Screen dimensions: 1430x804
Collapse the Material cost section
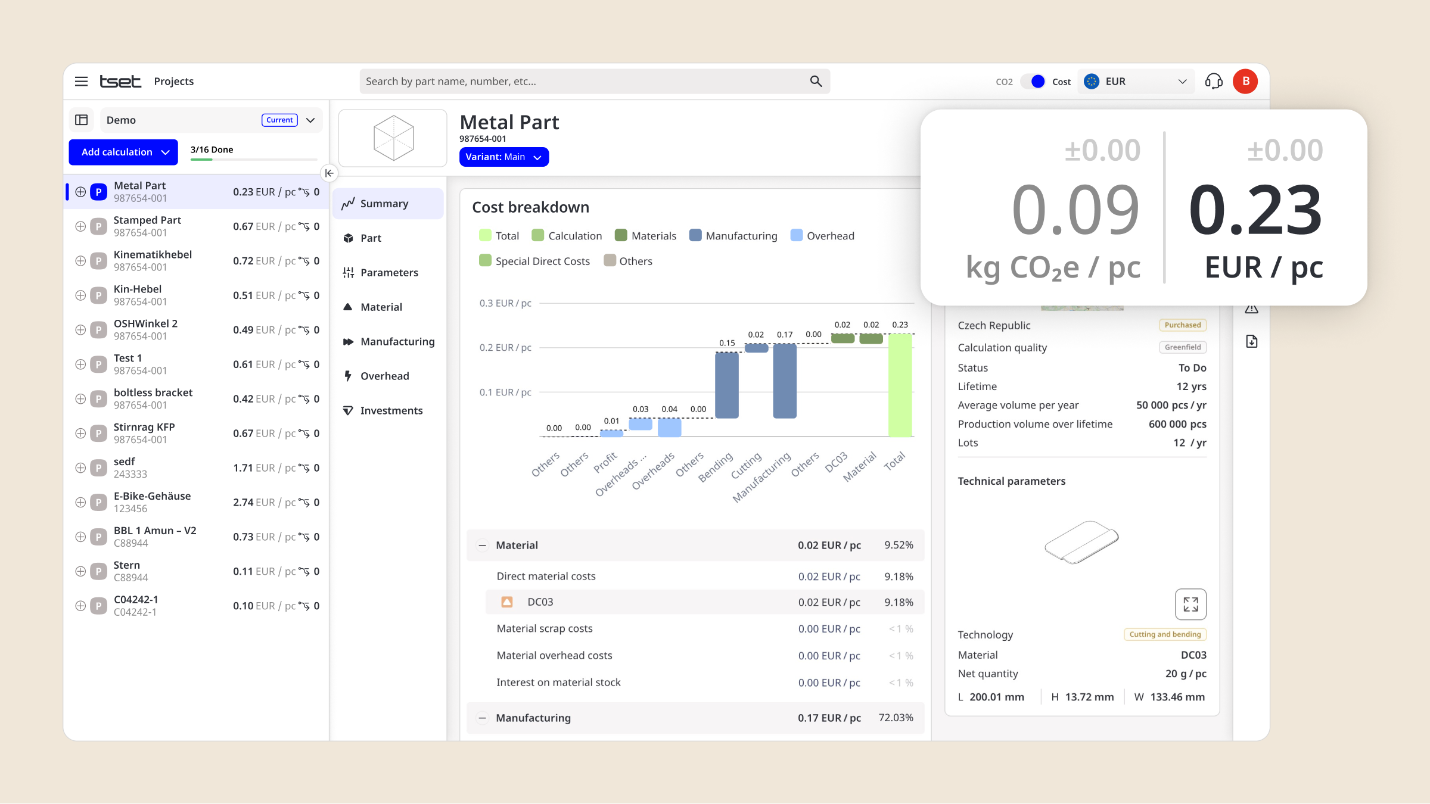(483, 546)
